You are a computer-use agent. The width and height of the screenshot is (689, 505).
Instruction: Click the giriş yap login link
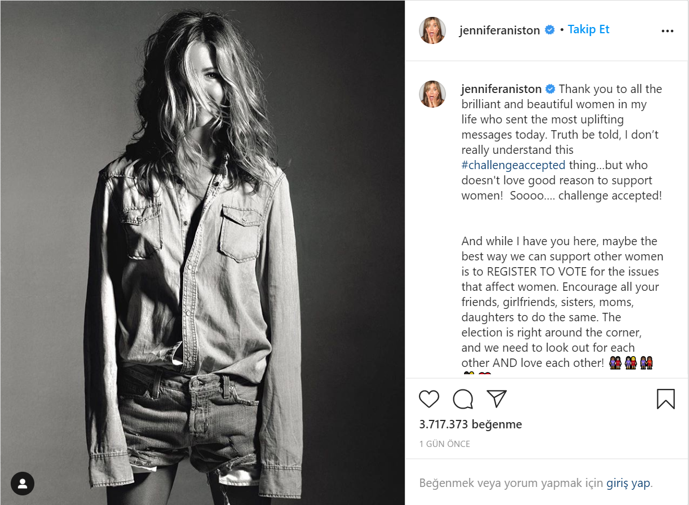click(628, 483)
